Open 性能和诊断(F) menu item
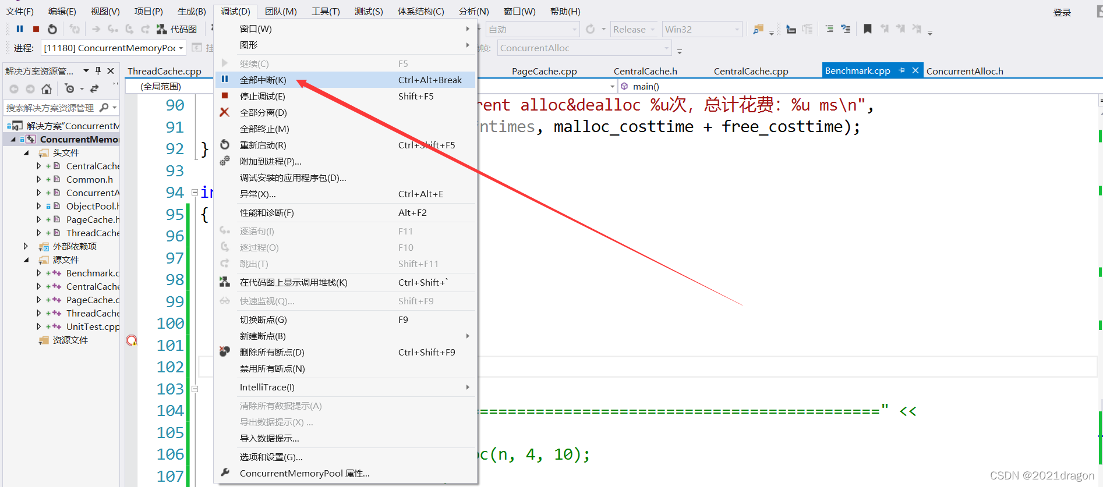The image size is (1103, 487). [345, 212]
